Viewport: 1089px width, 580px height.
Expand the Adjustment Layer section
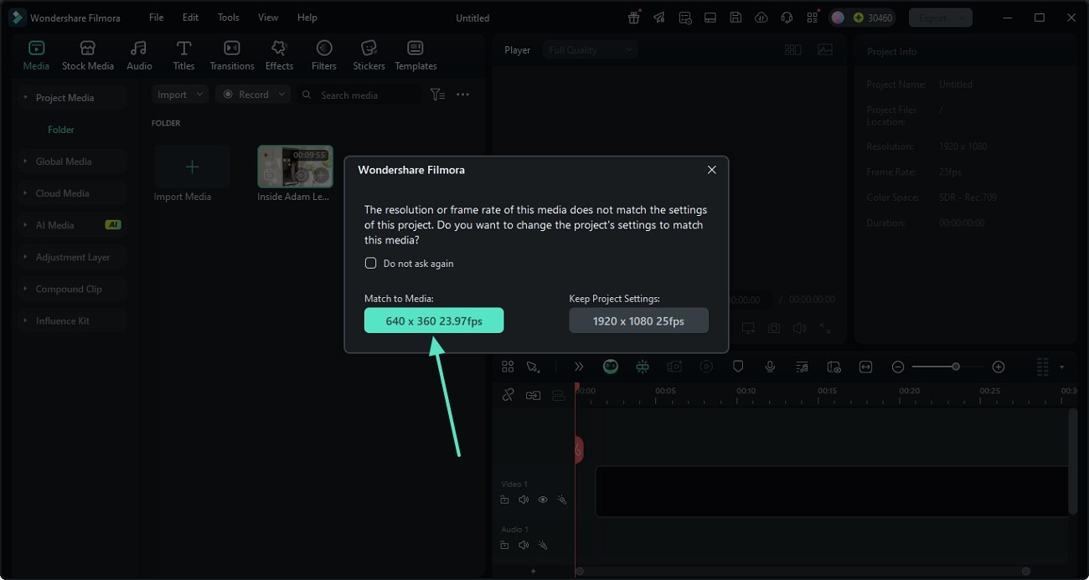point(73,257)
